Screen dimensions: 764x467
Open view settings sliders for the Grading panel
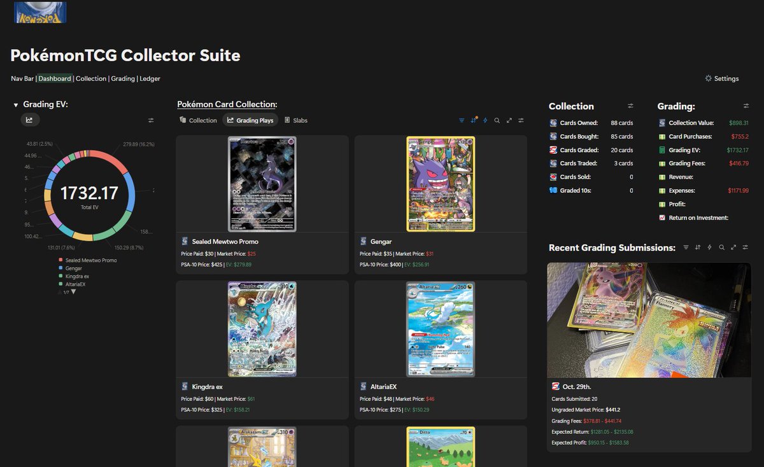click(x=745, y=105)
